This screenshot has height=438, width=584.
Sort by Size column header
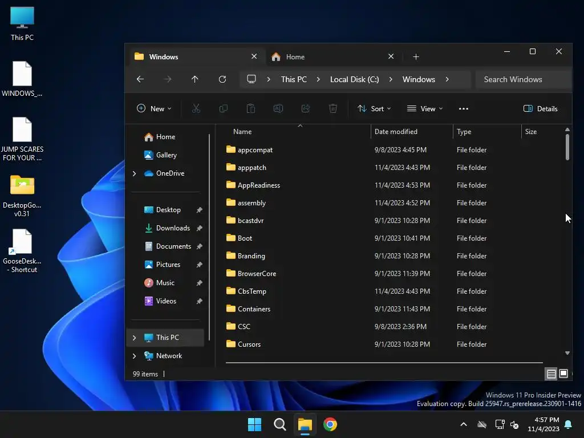[541, 132]
